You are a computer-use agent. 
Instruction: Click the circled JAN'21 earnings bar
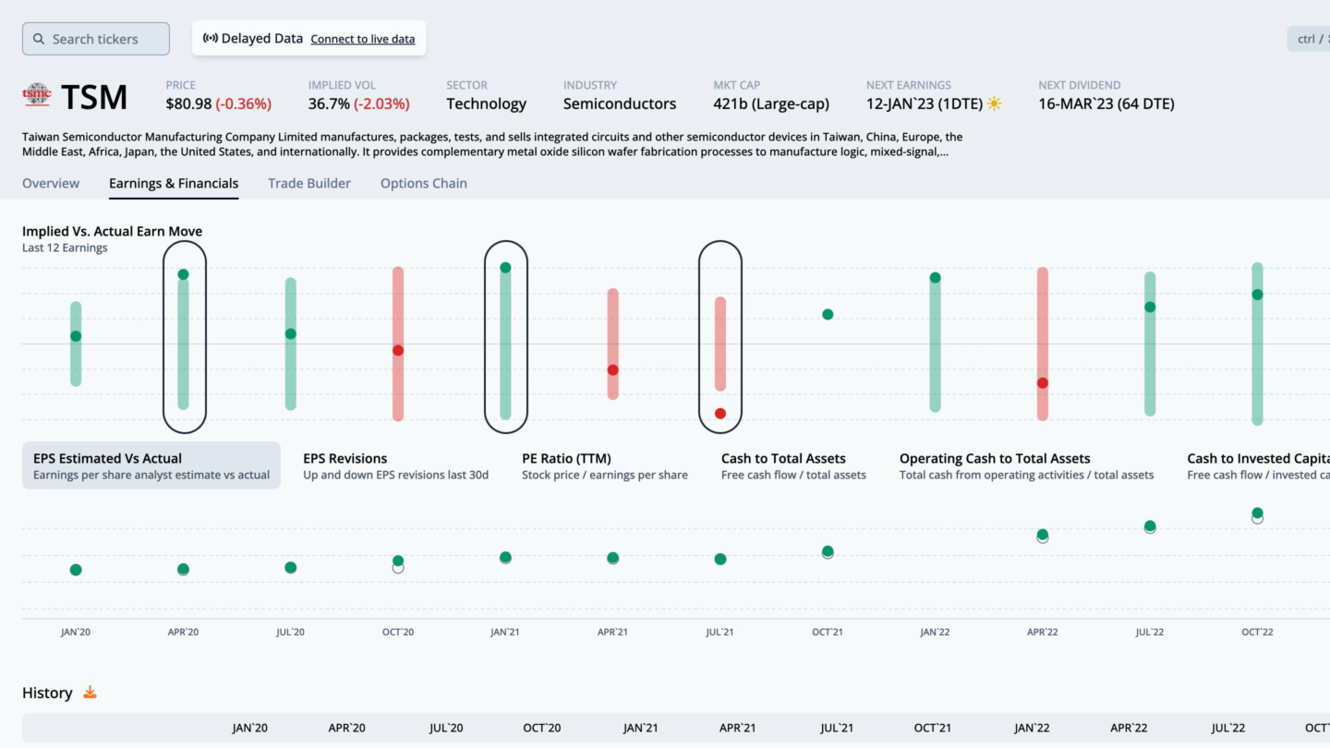pyautogui.click(x=505, y=337)
